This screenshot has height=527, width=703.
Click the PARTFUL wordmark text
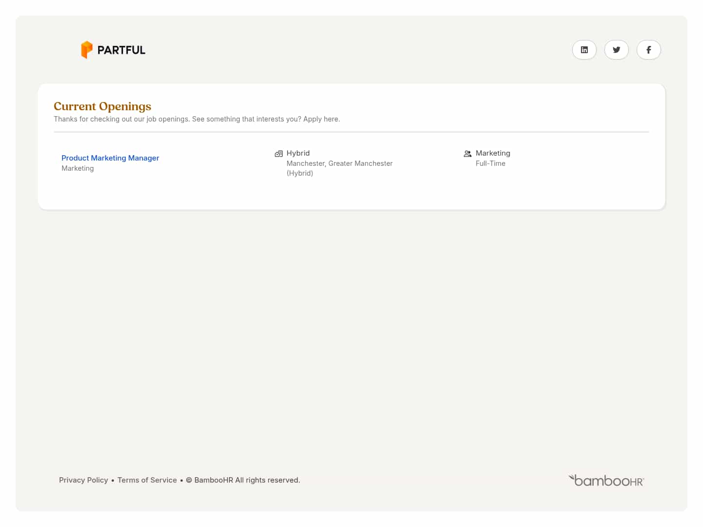[121, 50]
